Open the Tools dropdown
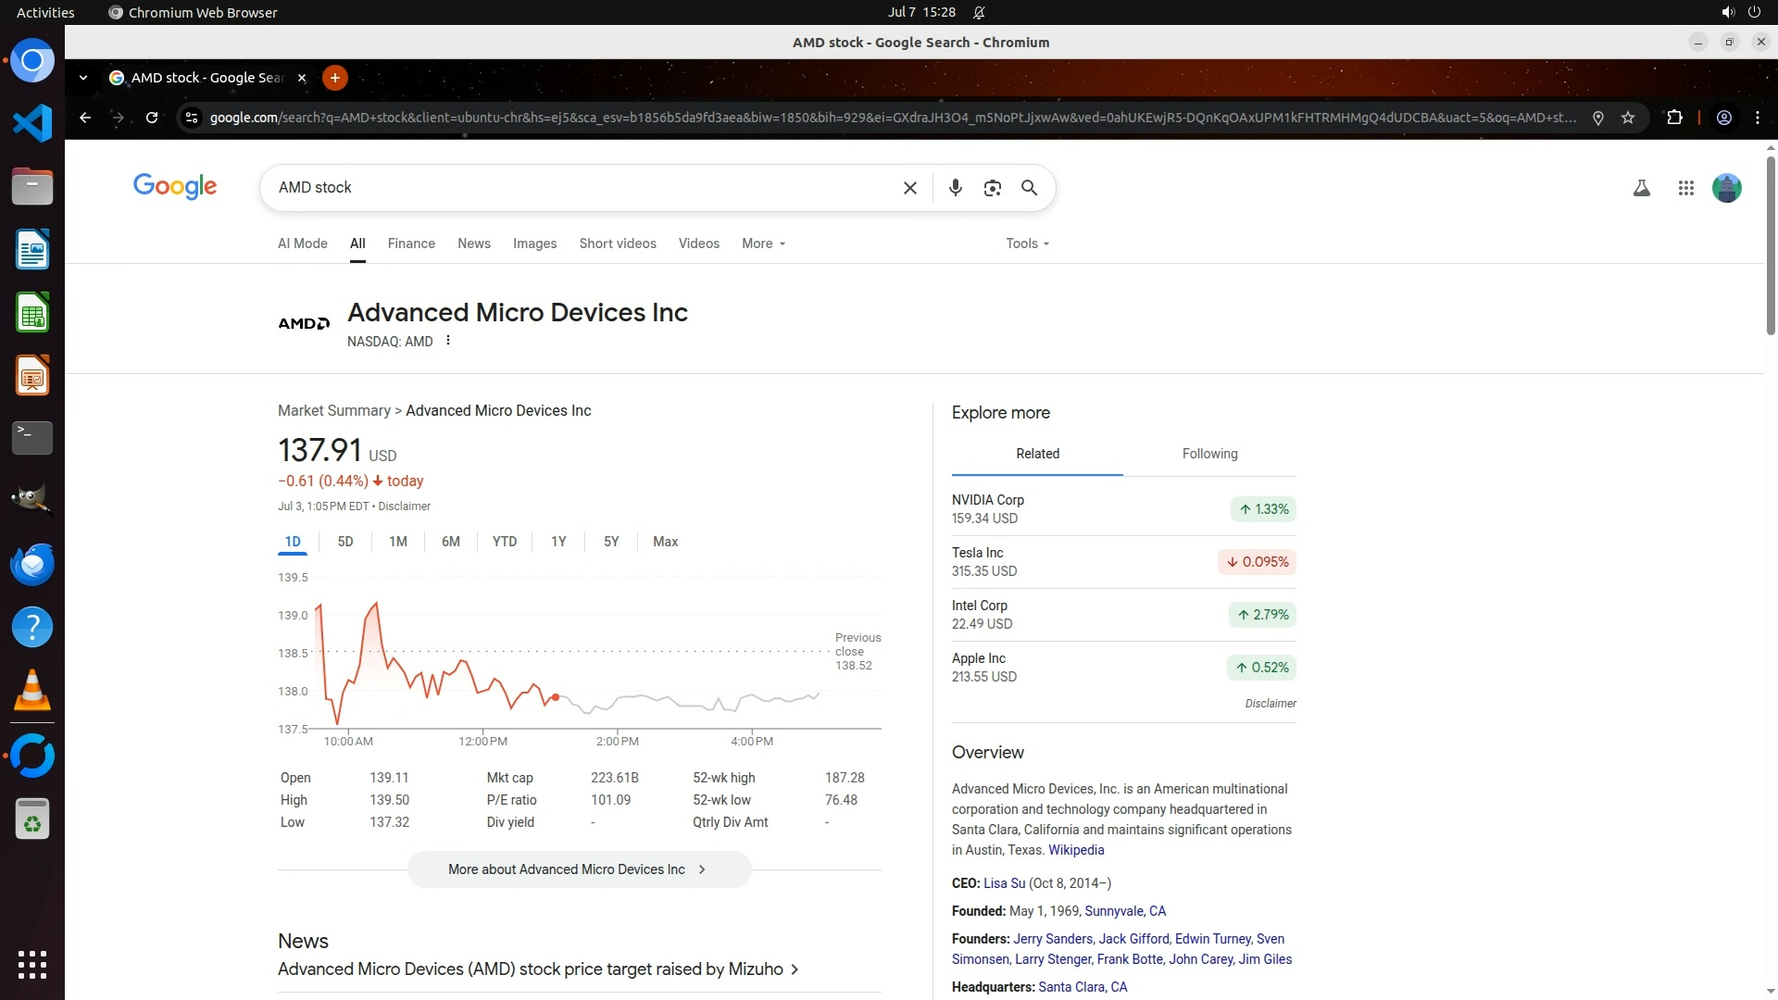1778x1000 pixels. click(1027, 244)
